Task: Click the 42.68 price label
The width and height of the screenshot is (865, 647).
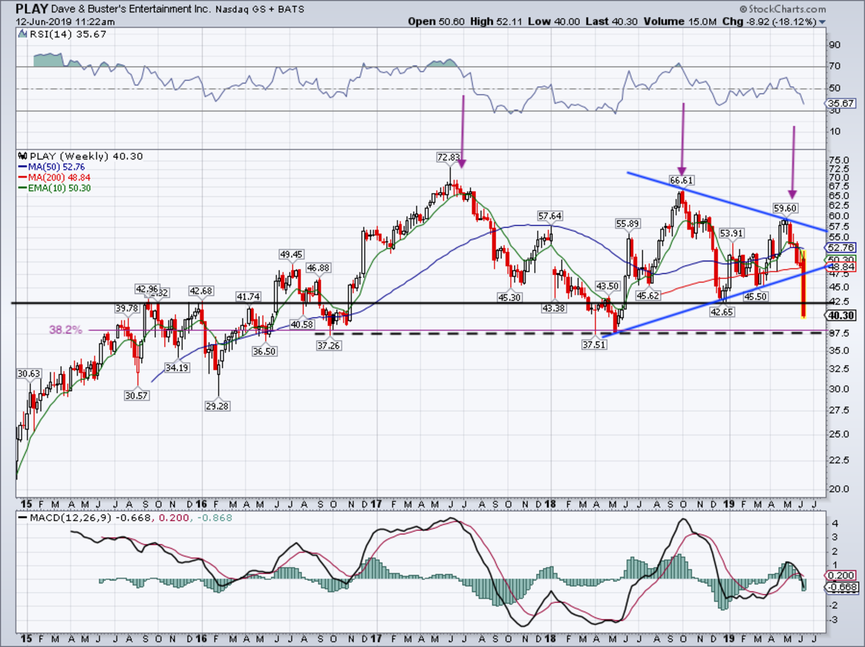Action: 202,291
